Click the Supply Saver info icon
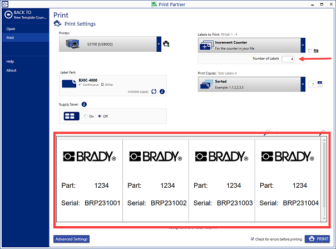The width and height of the screenshot is (336, 249). 84,104
